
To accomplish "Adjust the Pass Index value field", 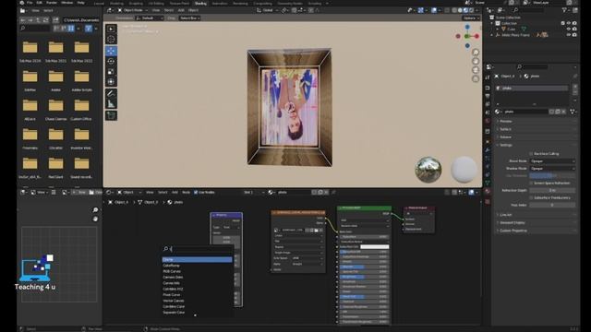I will 552,205.
